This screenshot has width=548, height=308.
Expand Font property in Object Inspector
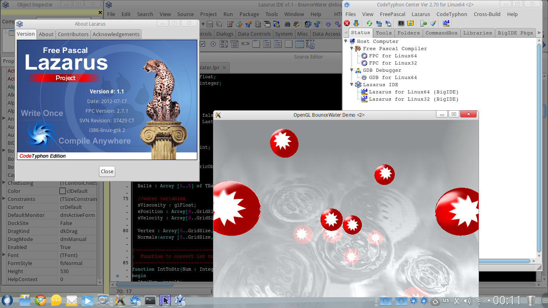click(x=4, y=255)
